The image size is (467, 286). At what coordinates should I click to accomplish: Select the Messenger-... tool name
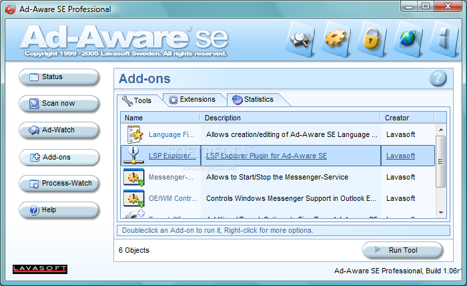[x=171, y=177]
